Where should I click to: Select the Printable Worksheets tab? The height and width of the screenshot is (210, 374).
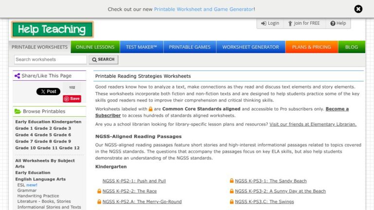click(x=39, y=47)
